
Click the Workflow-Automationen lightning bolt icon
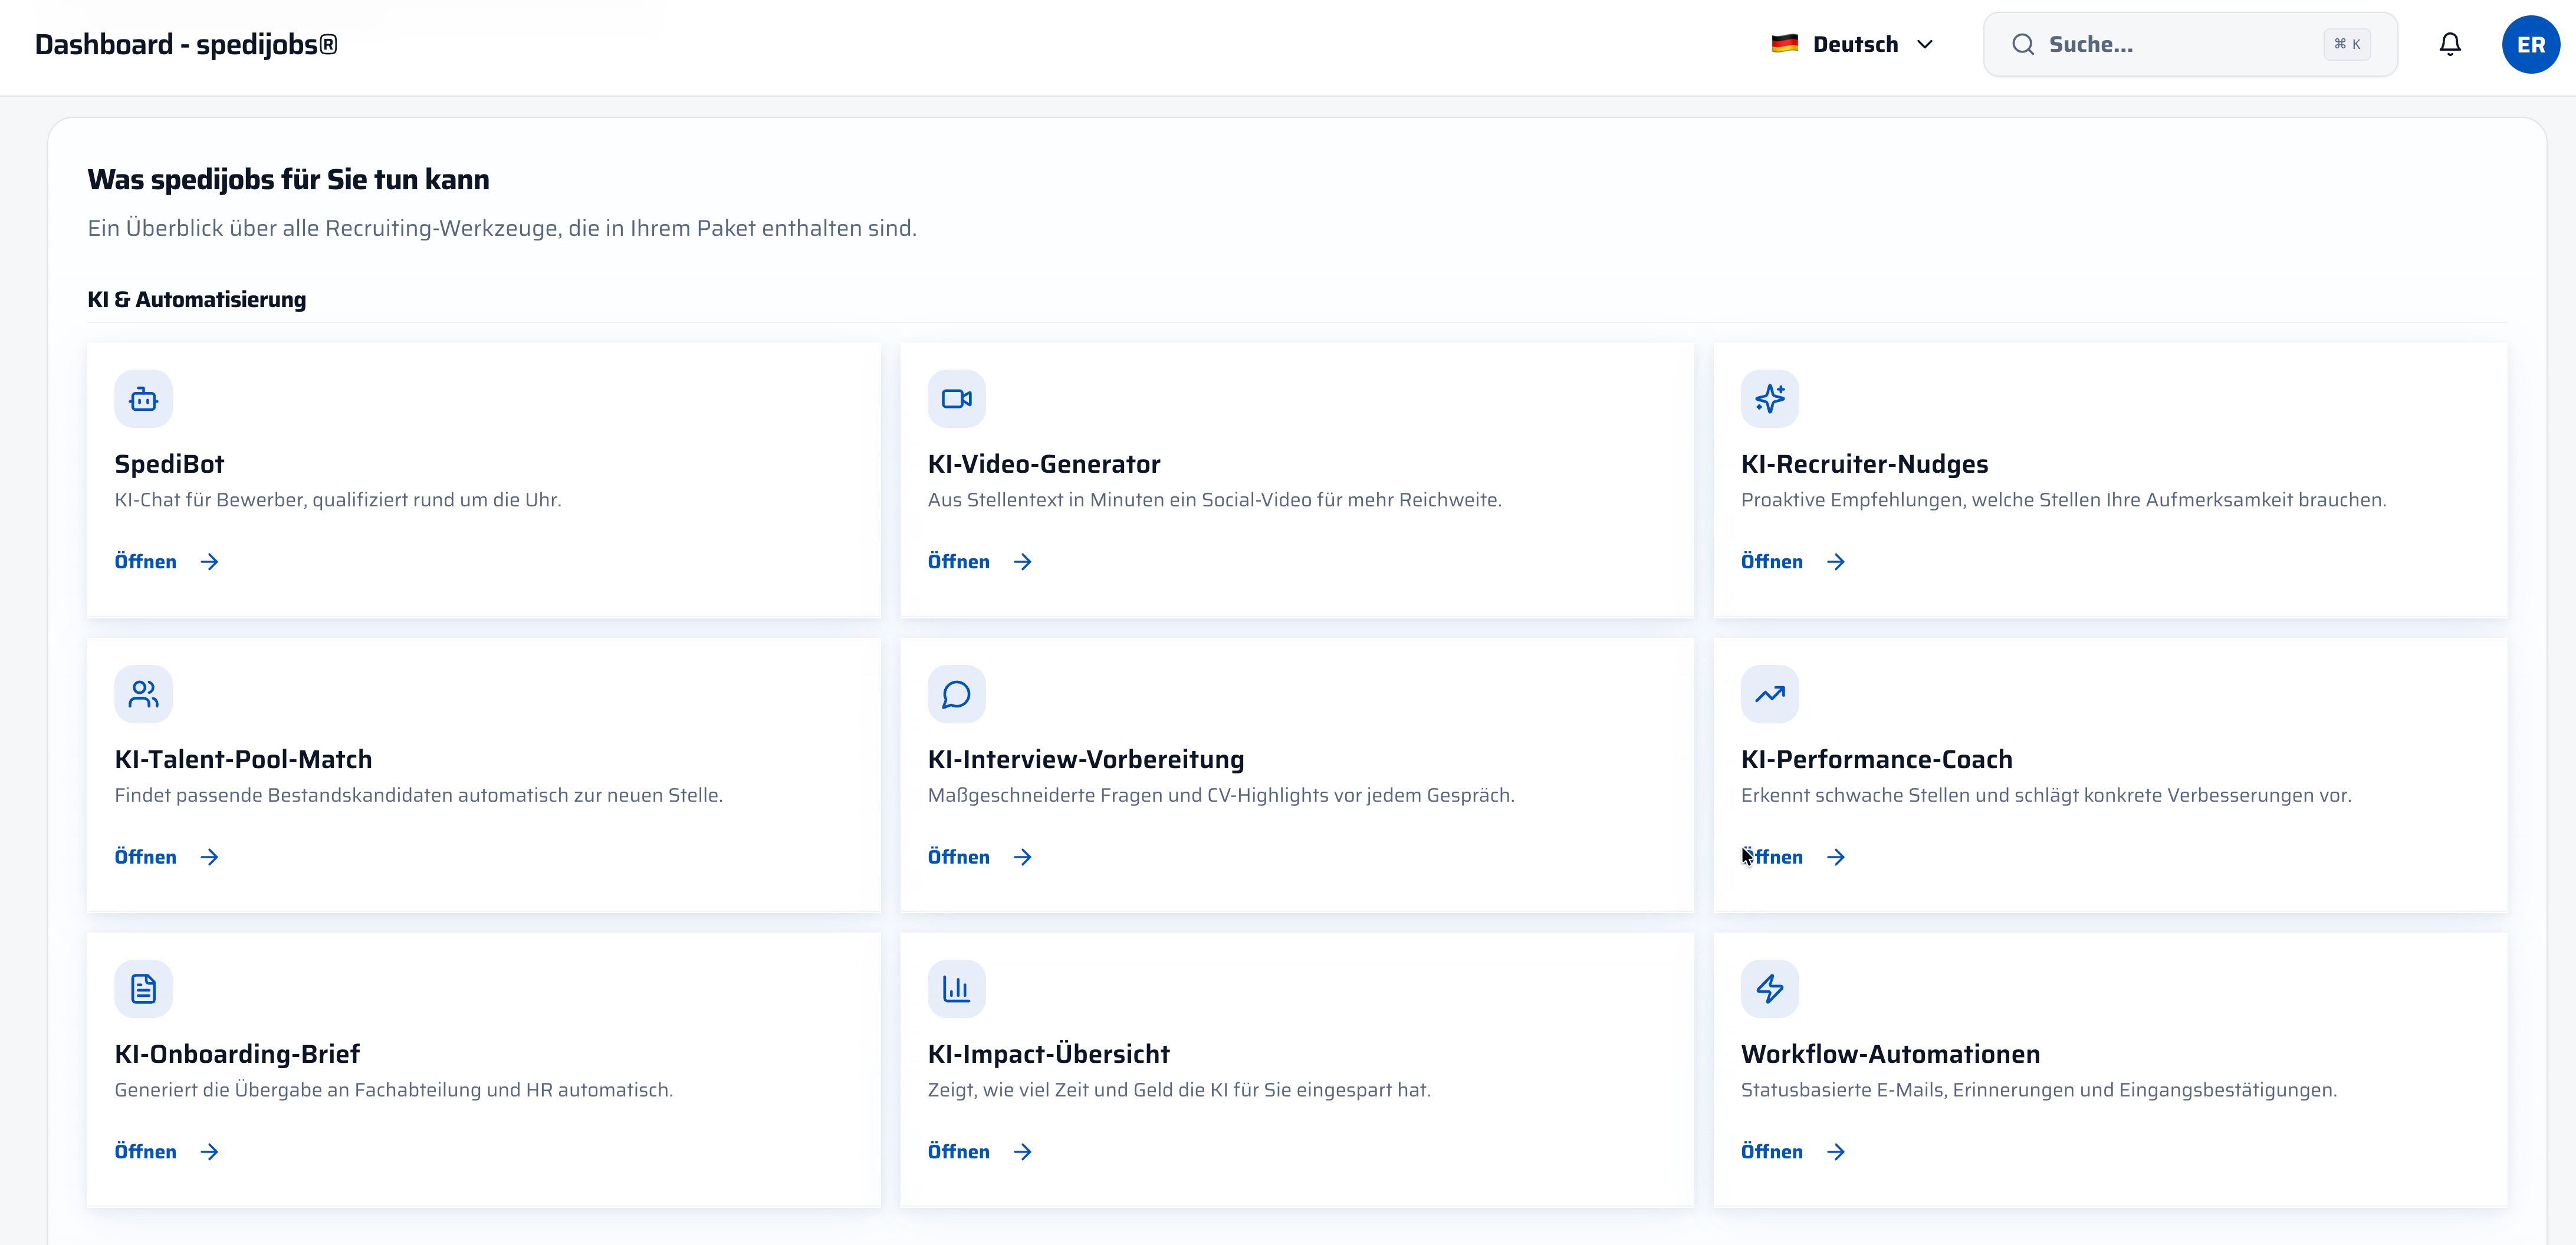coord(1769,988)
